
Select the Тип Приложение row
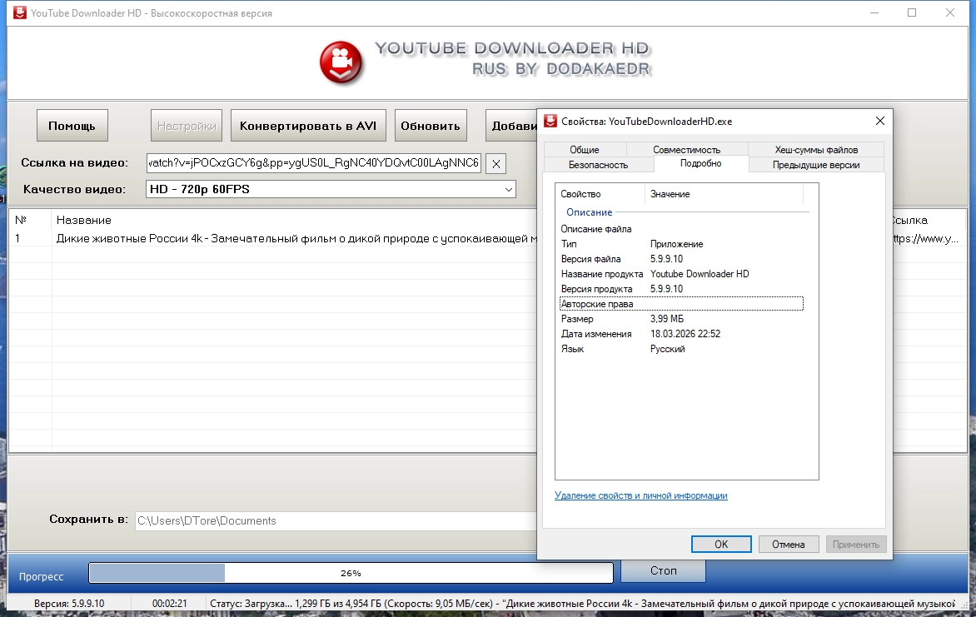click(681, 244)
